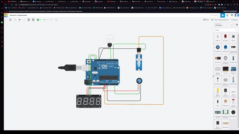Switch to the Draw Viewer browser tab
Viewport: 239px width, 134px height.
tap(137, 1)
